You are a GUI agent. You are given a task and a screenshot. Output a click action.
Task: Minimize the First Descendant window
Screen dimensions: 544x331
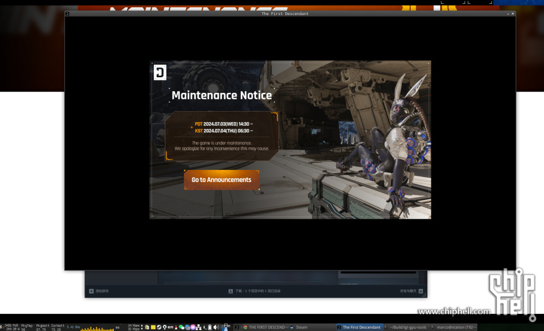[508, 13]
